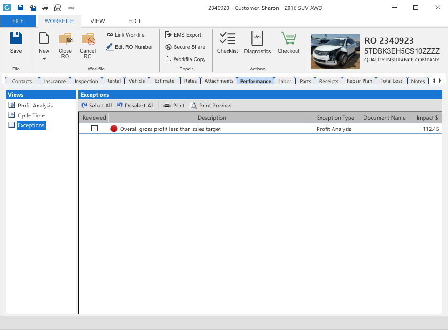Click the Cancel RO icon
The width and height of the screenshot is (448, 330).
pos(88,45)
